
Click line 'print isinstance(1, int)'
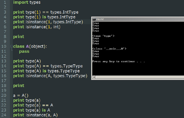pyautogui.click(x=37, y=27)
